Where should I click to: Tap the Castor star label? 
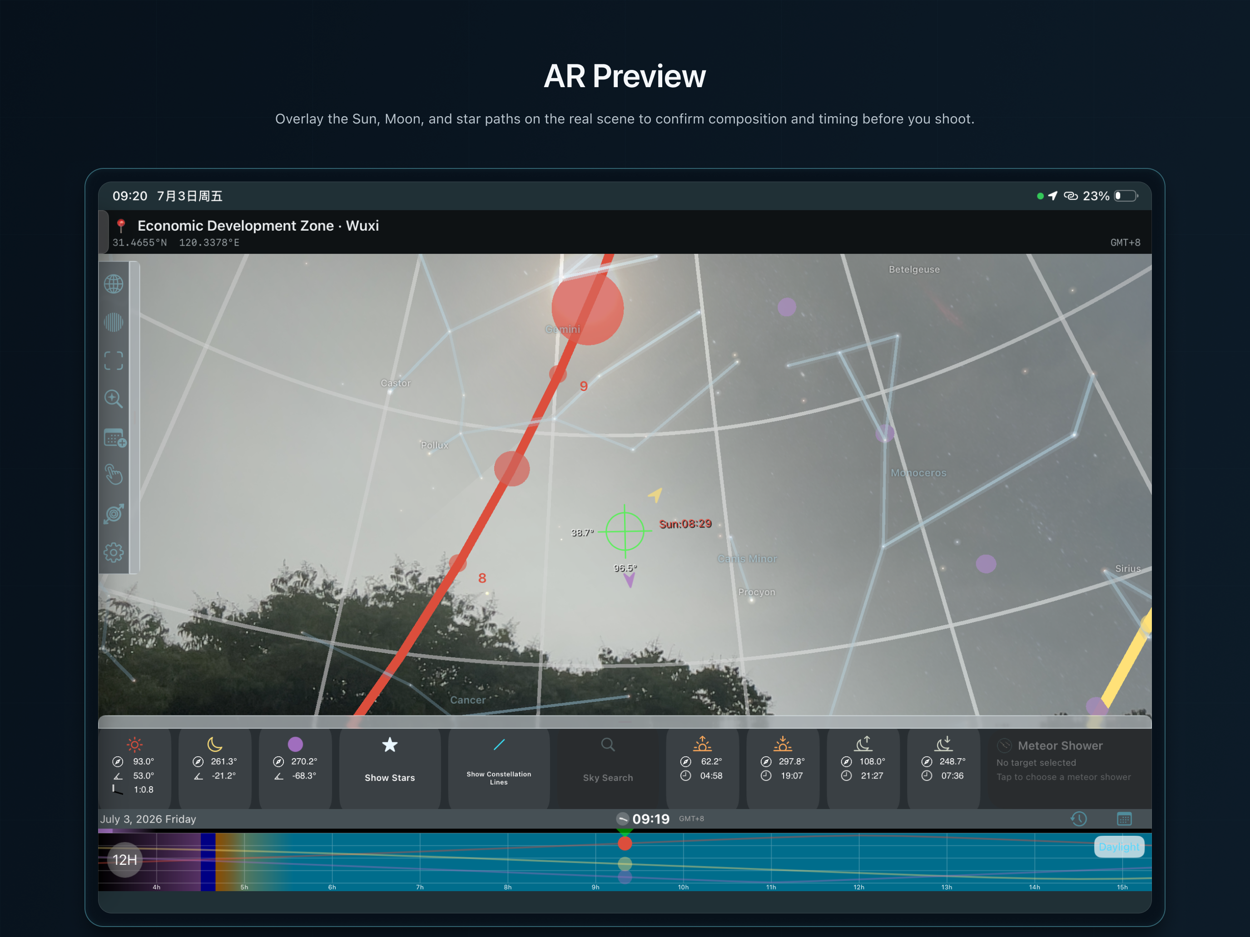click(x=396, y=383)
